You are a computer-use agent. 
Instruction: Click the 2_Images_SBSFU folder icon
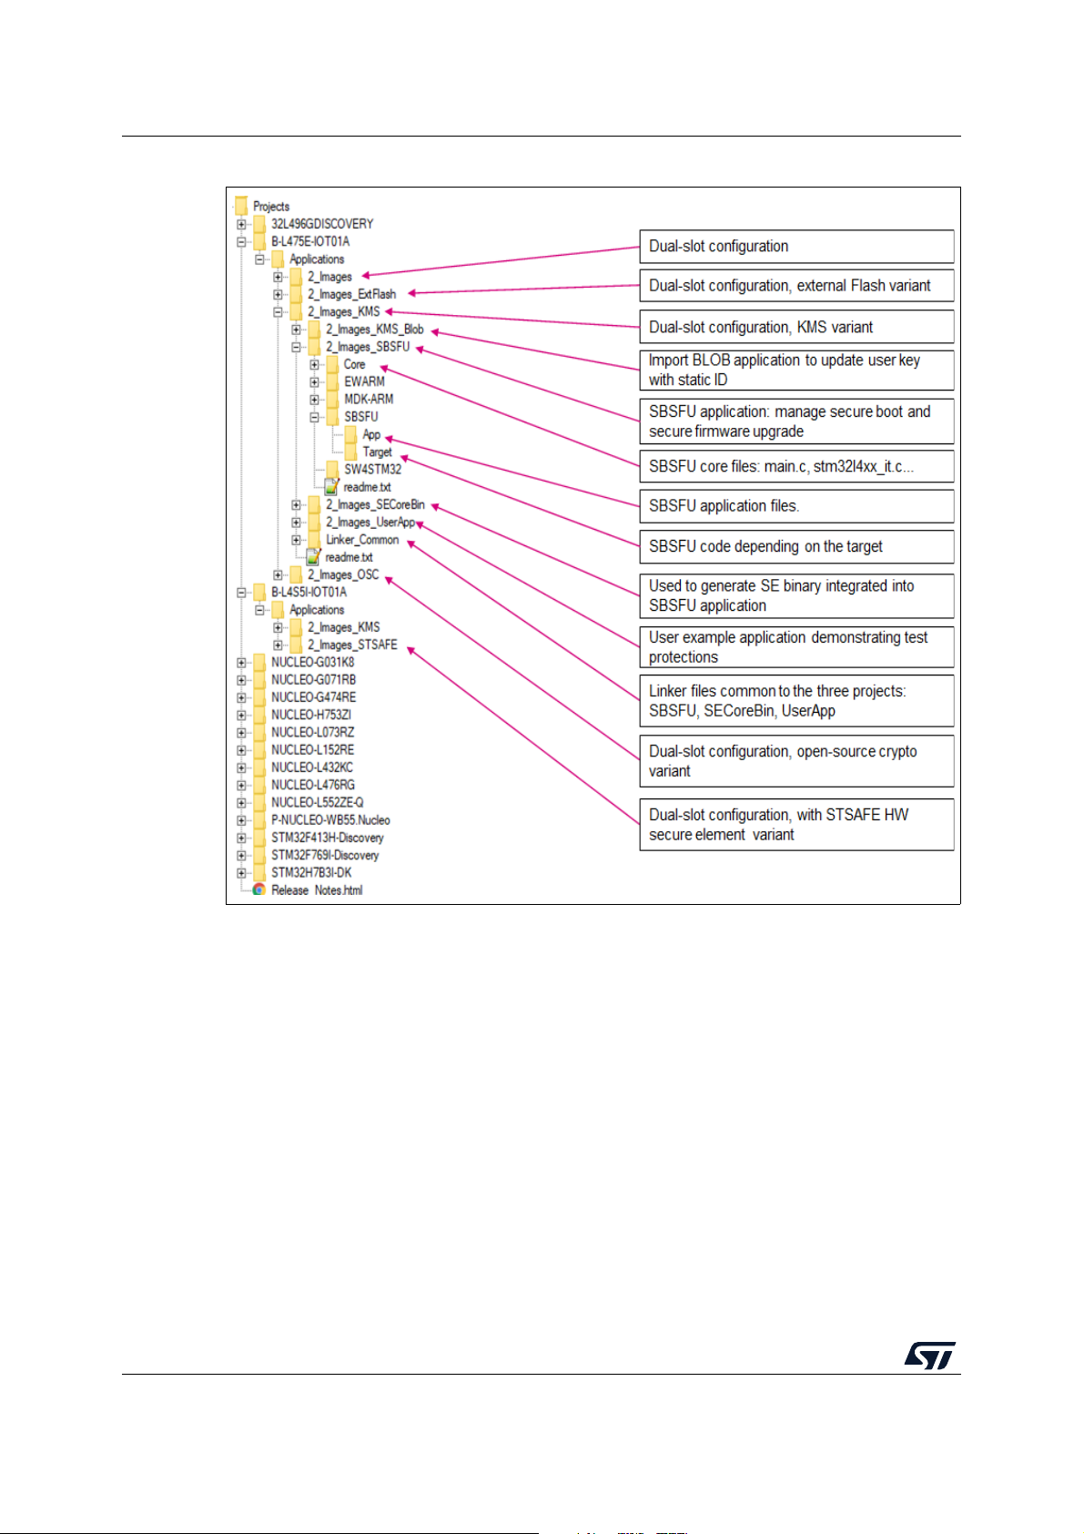[315, 347]
